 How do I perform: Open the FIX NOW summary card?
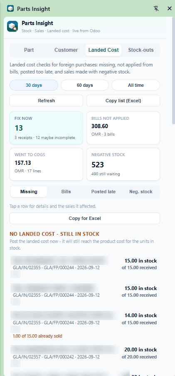(46, 128)
